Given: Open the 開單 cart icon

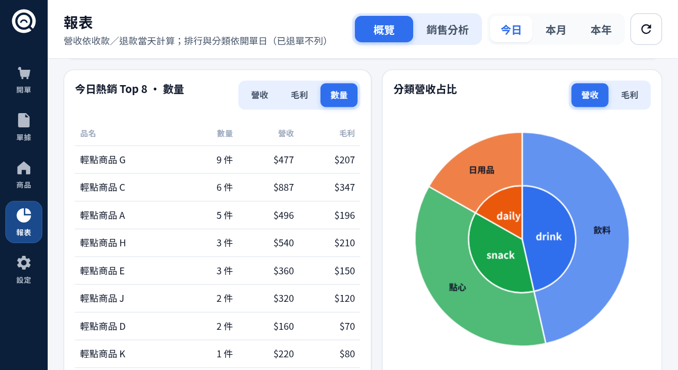Looking at the screenshot, I should 24,73.
